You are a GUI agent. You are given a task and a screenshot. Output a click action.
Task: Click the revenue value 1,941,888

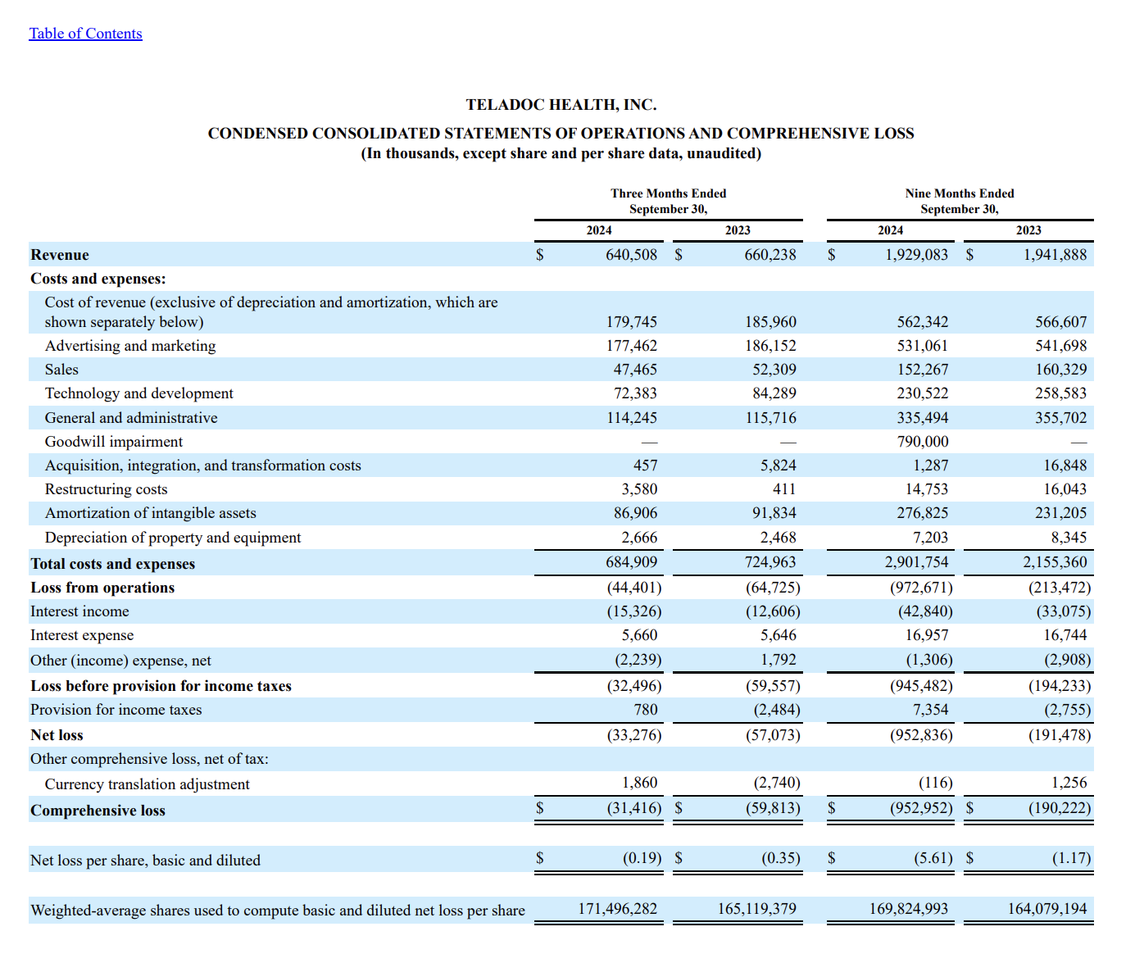[1055, 255]
